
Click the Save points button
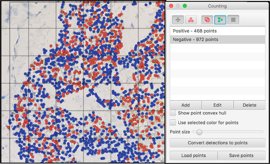(x=241, y=155)
